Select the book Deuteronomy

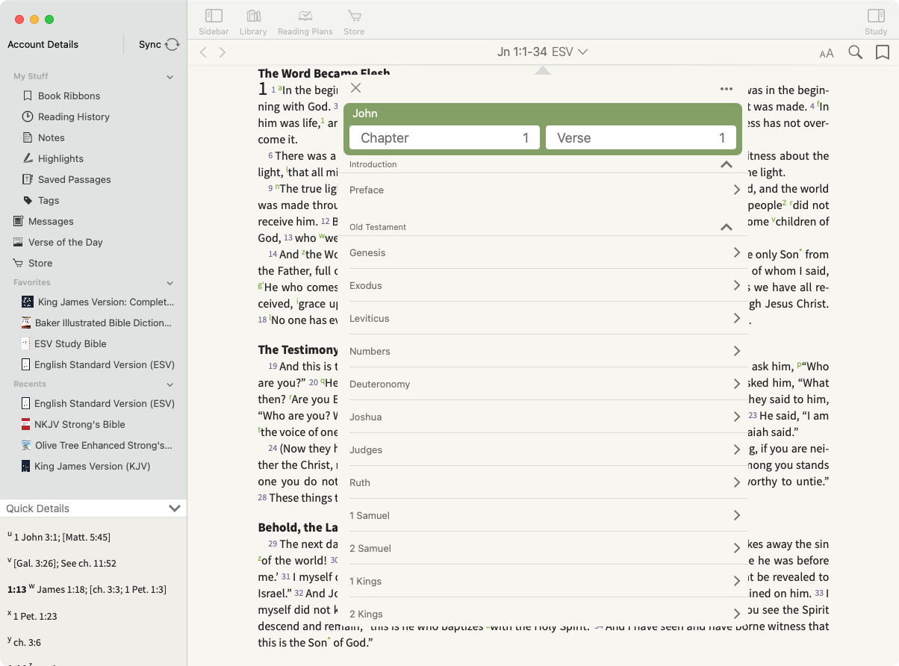click(x=544, y=384)
